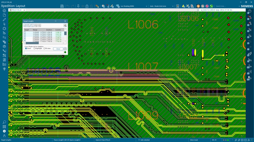Click the sort arrows icon in Target Lengths
Viewport: 254px width, 142px height.
(32, 26)
